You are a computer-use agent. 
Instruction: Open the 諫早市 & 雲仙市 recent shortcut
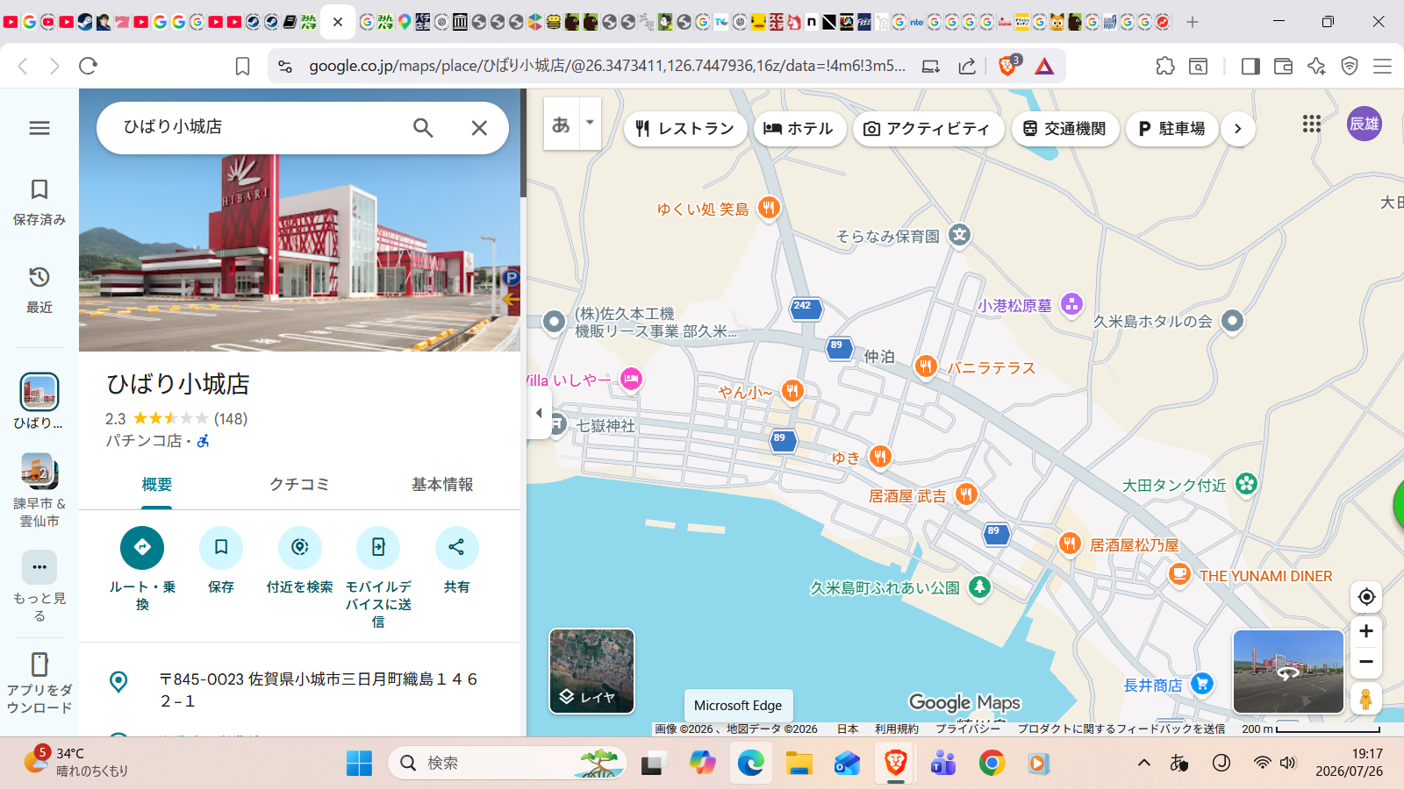click(39, 491)
